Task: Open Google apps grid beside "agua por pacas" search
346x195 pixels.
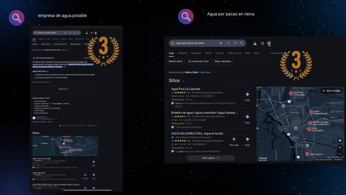Action: [262, 43]
